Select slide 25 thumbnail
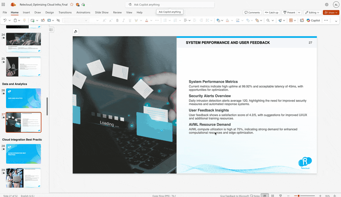The height and width of the screenshot is (197, 341). click(23, 66)
